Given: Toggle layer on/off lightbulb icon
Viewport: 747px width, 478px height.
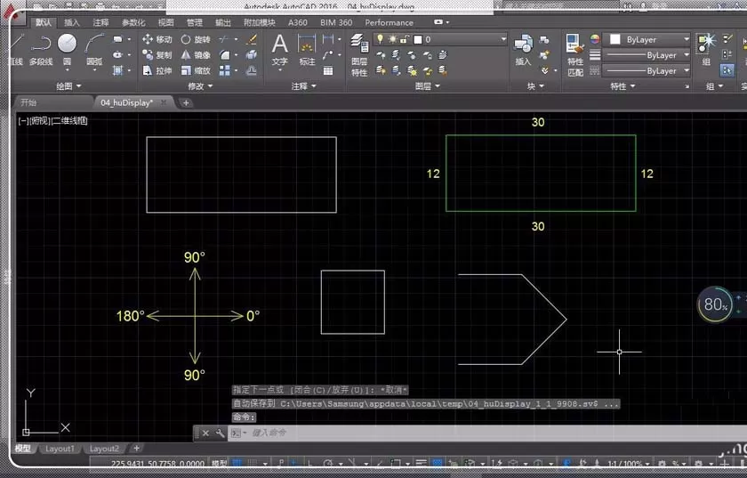Looking at the screenshot, I should coord(381,39).
